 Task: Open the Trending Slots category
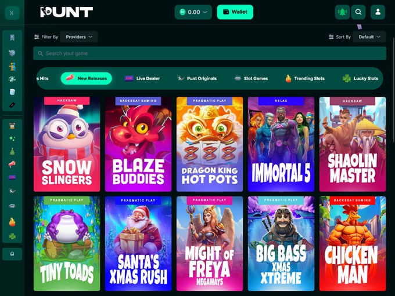pyautogui.click(x=305, y=78)
